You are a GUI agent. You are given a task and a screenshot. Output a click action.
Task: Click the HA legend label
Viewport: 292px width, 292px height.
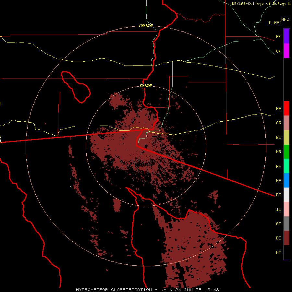(278, 109)
